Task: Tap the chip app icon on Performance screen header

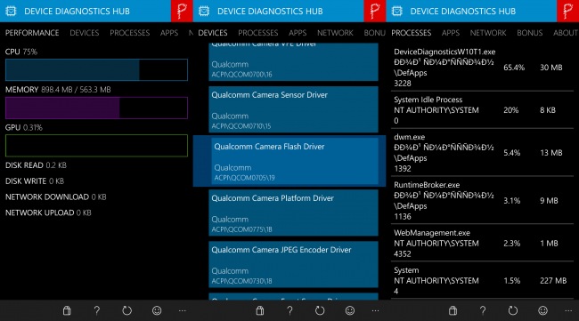Action: pos(11,11)
